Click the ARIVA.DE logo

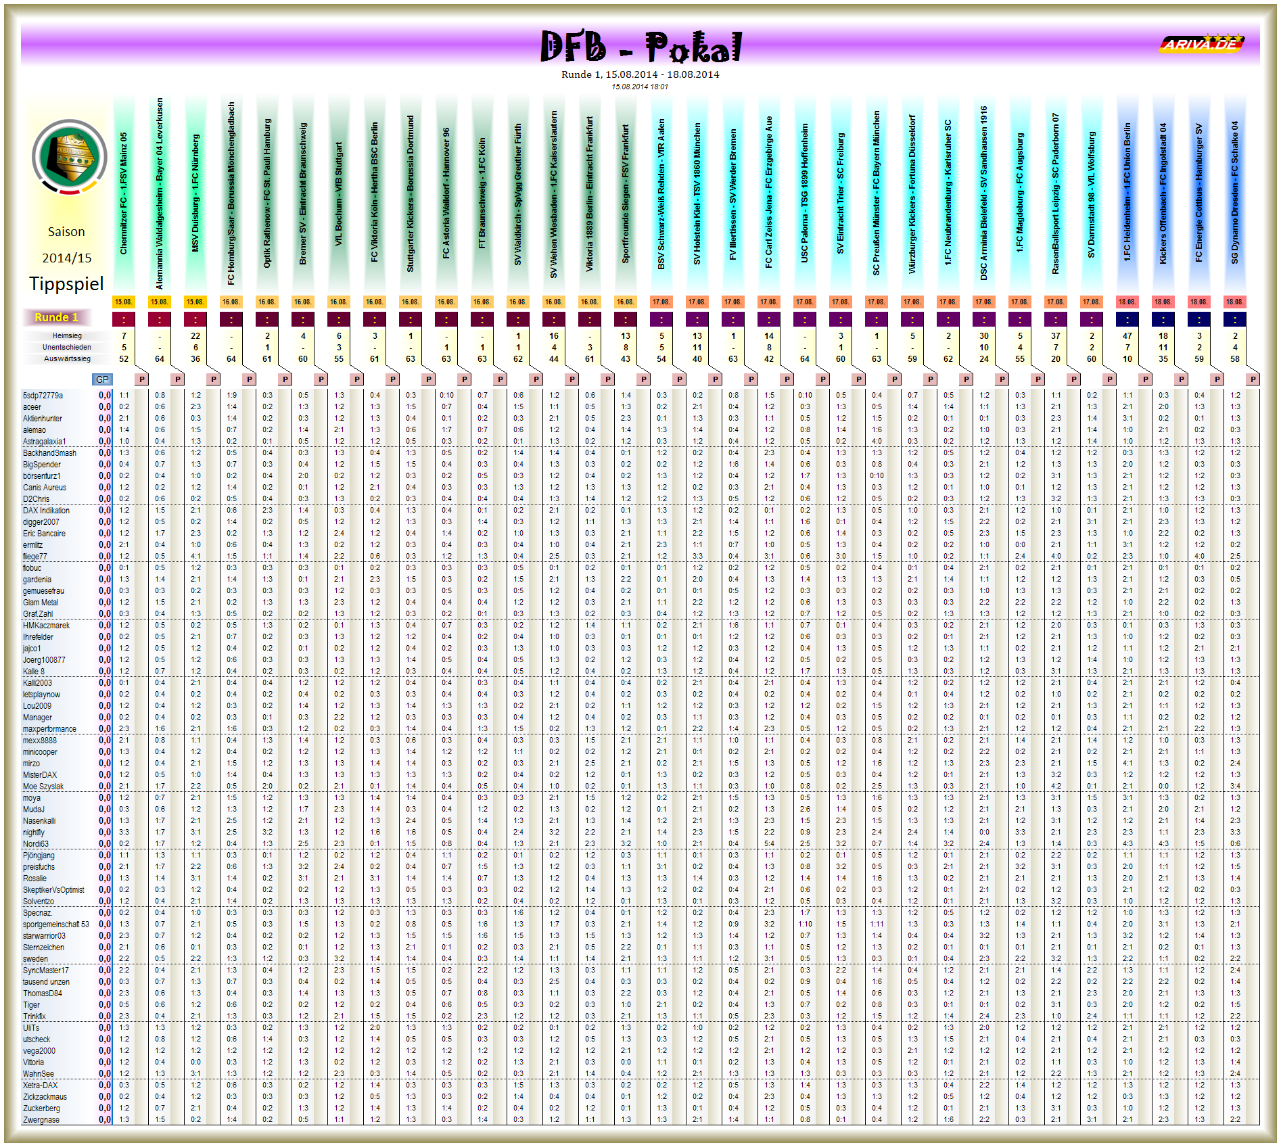tap(1202, 44)
